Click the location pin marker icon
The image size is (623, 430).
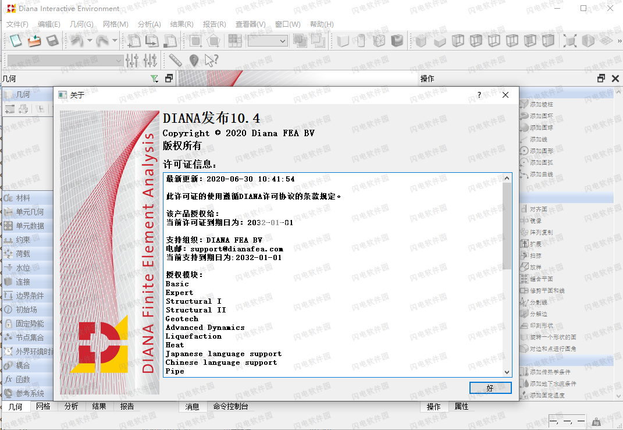point(194,61)
